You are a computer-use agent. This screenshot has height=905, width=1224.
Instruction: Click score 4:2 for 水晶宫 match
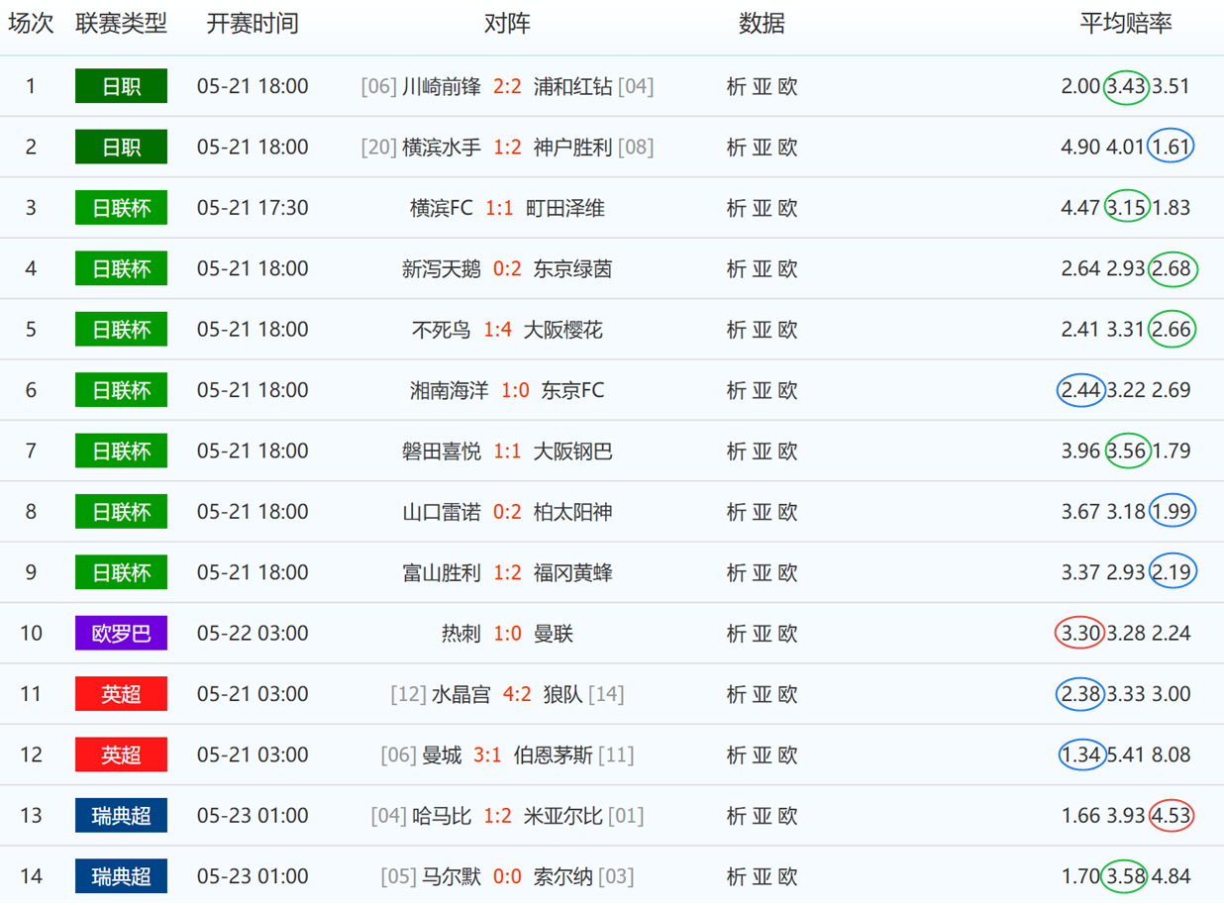(x=517, y=694)
